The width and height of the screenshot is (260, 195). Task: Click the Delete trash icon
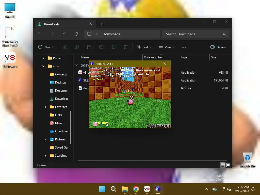pyautogui.click(x=126, y=47)
